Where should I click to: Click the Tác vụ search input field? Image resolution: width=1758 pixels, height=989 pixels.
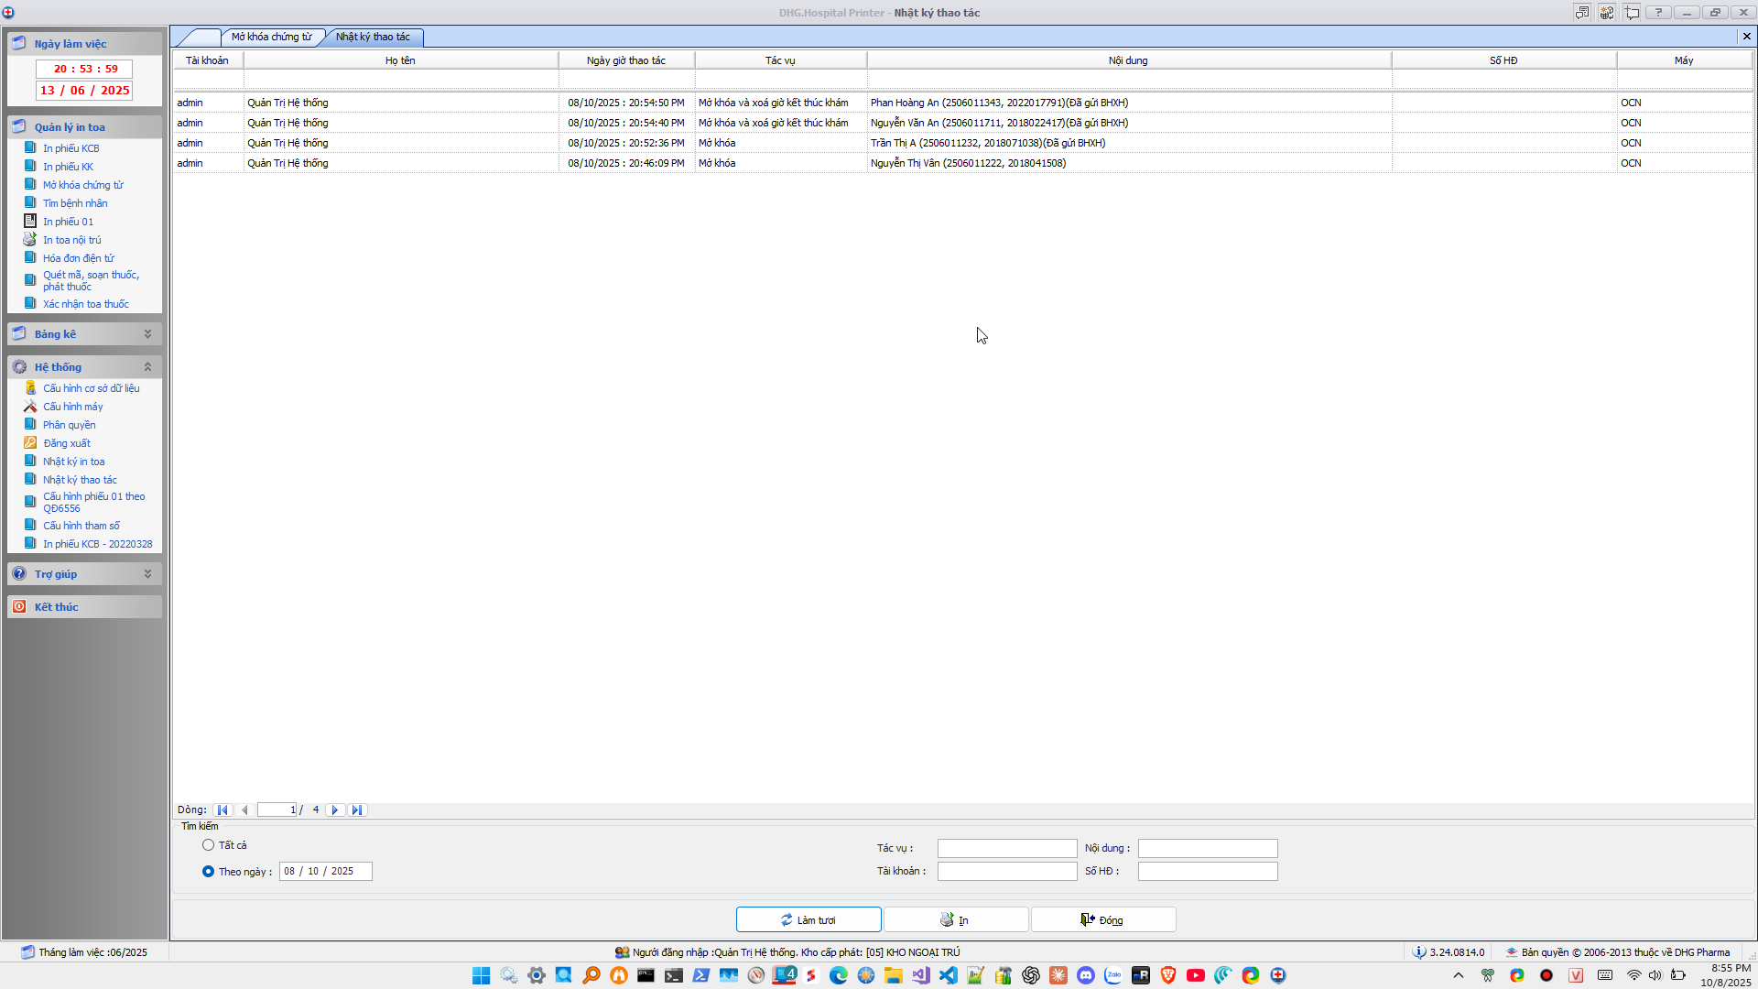click(1006, 849)
